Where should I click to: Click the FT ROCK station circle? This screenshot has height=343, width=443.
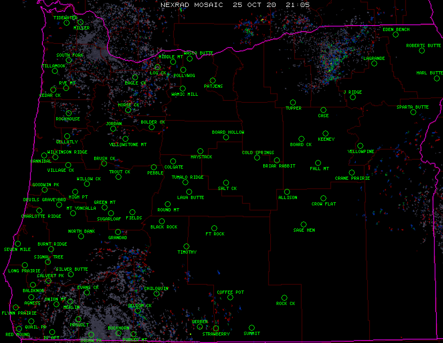click(x=215, y=228)
